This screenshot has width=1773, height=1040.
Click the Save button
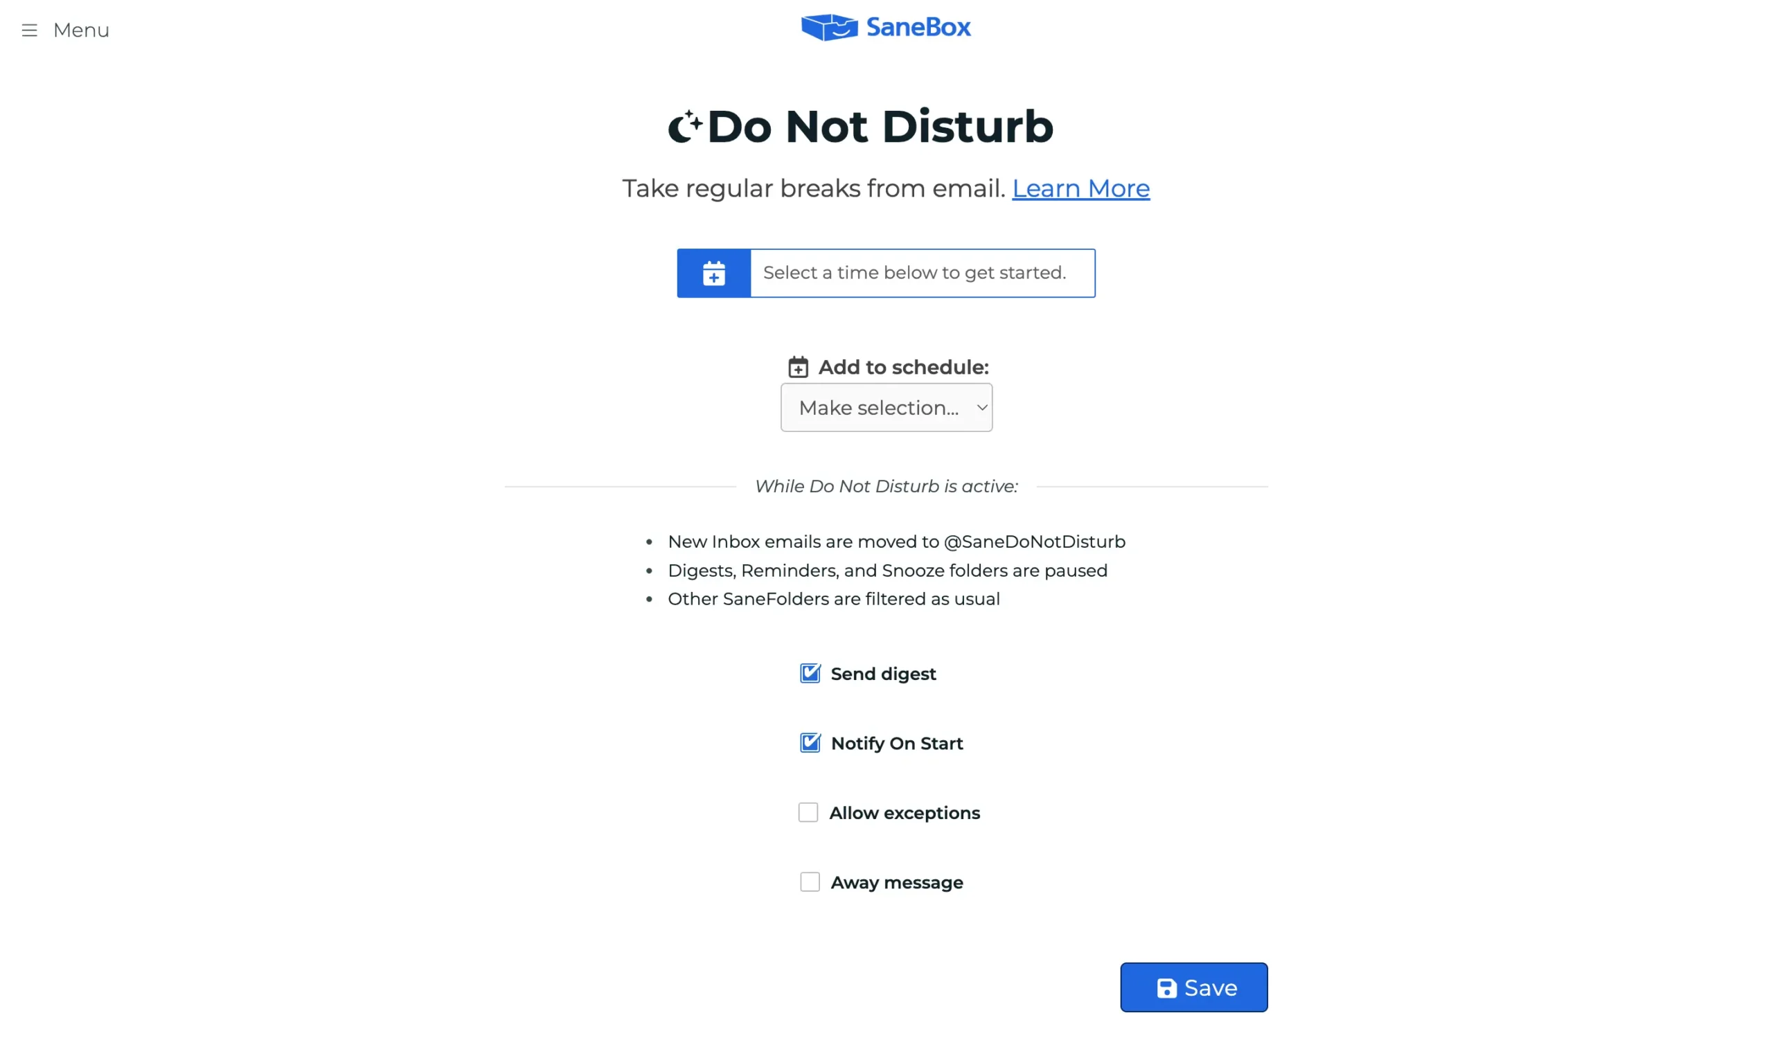1194,988
